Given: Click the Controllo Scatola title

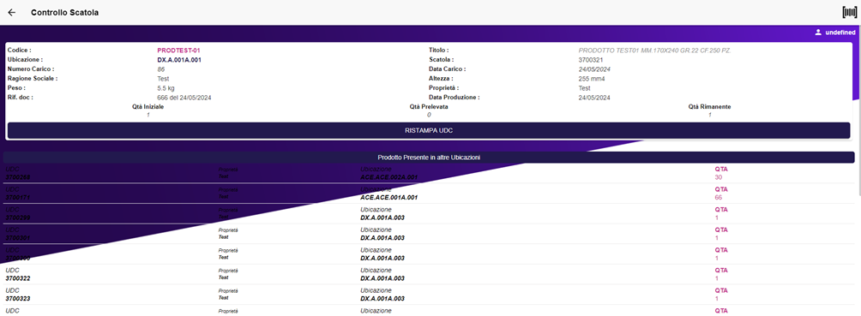Looking at the screenshot, I should point(65,12).
